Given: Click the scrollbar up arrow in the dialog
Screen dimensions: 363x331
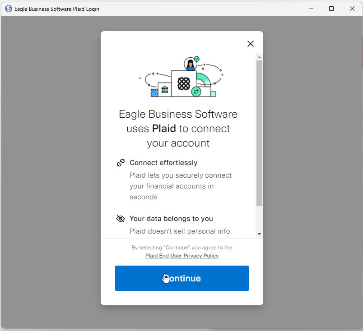Looking at the screenshot, I should pyautogui.click(x=259, y=57).
